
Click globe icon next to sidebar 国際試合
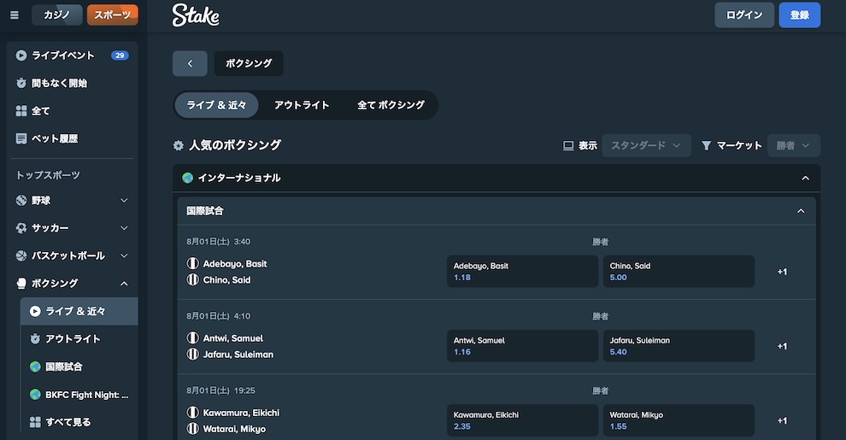(x=35, y=367)
